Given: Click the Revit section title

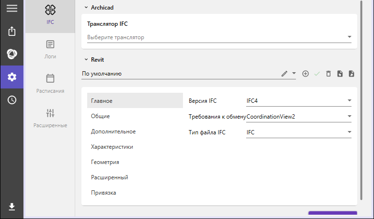Looking at the screenshot, I should (x=97, y=59).
